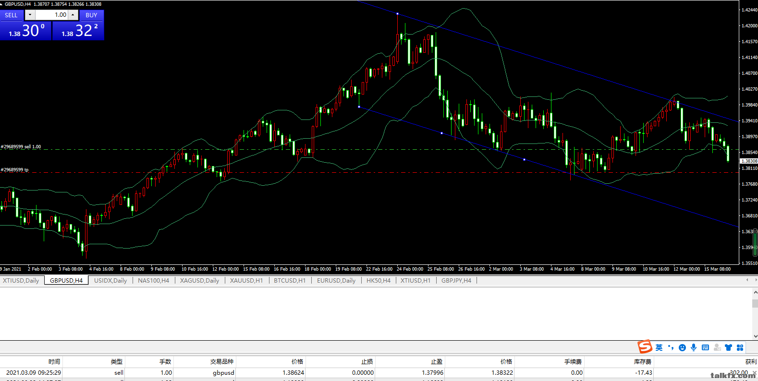Sort by the 手数 column header
The height and width of the screenshot is (381, 758).
click(149, 361)
